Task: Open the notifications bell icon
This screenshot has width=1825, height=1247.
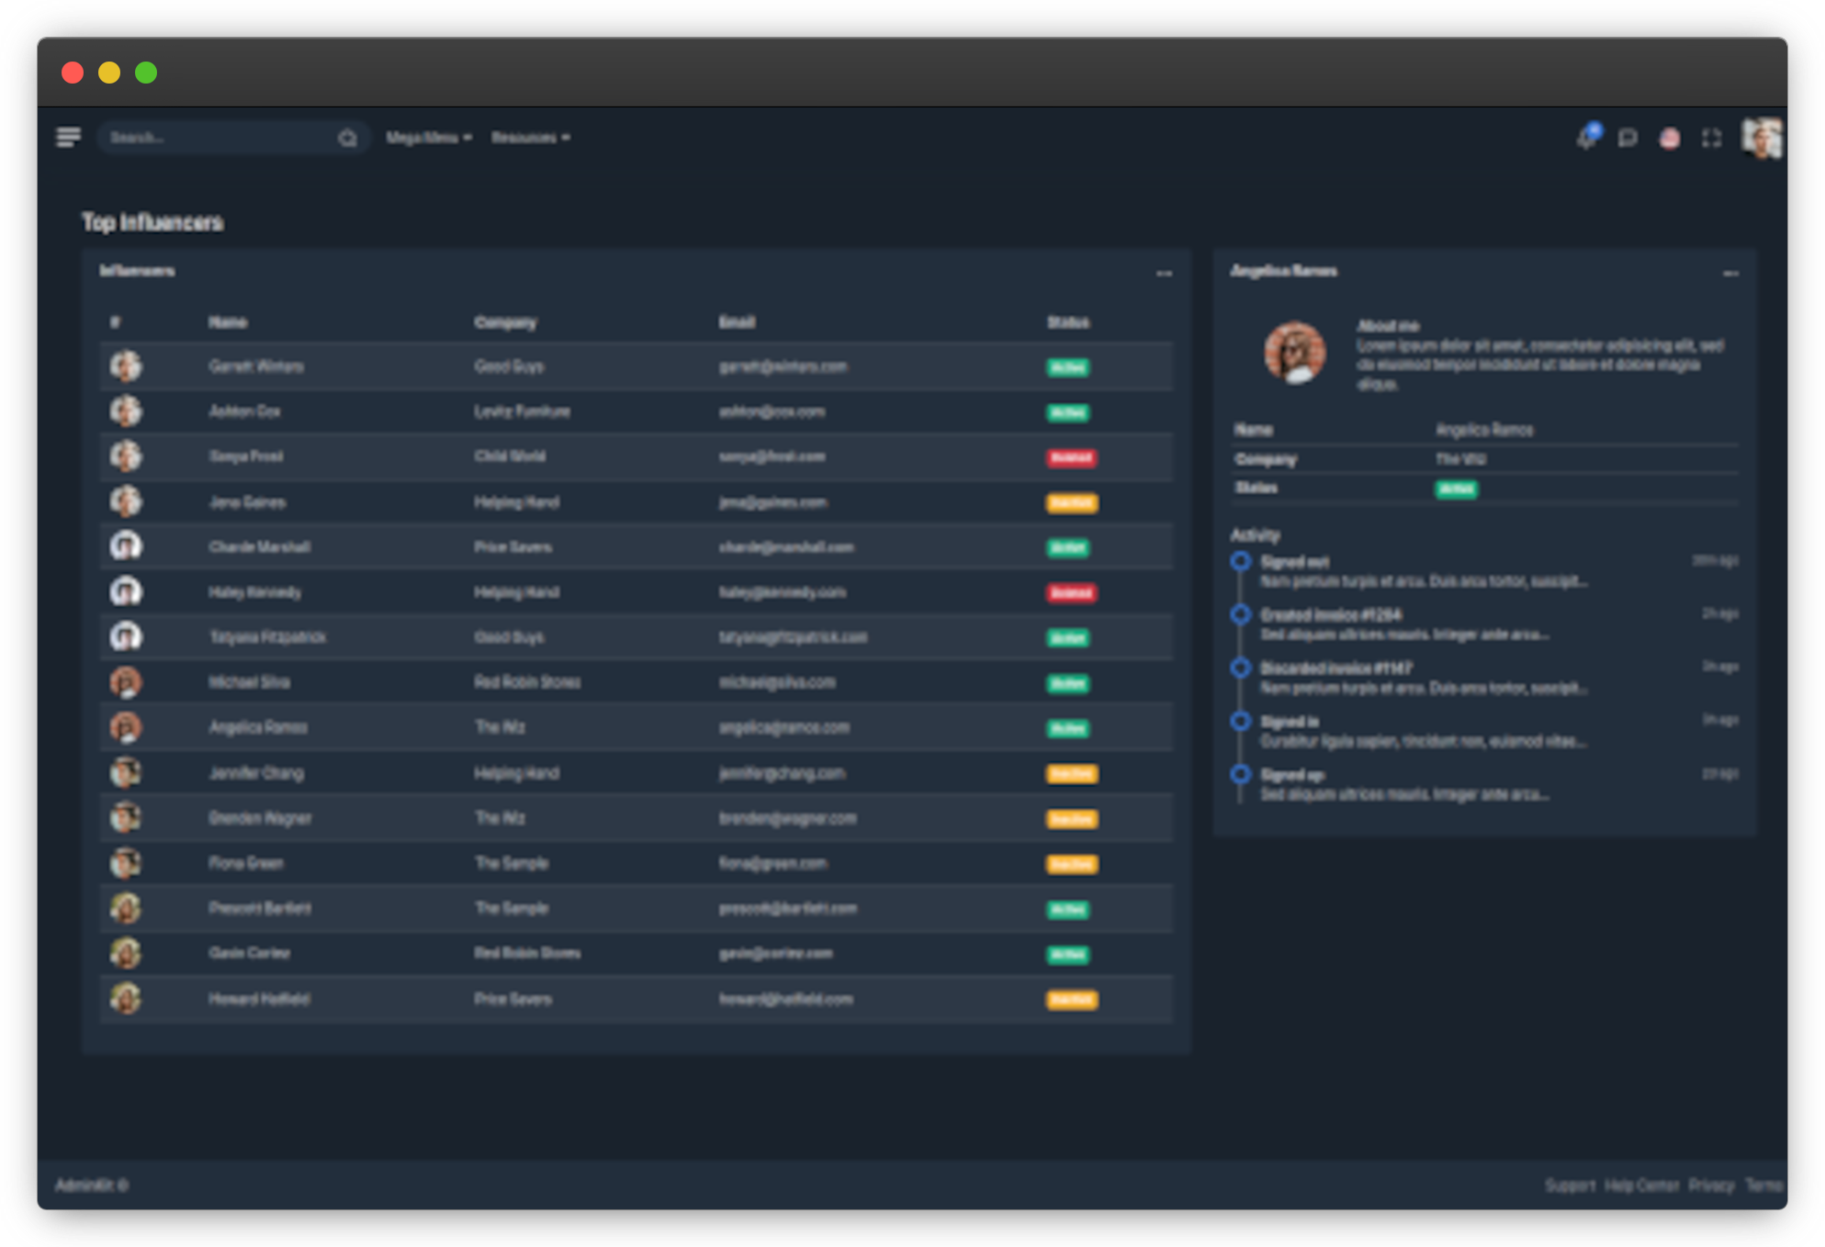Action: (x=1586, y=138)
